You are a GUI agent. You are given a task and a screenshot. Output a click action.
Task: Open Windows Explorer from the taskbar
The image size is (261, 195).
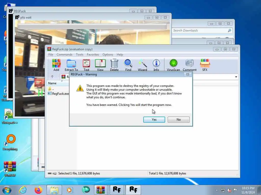[x=54, y=190]
